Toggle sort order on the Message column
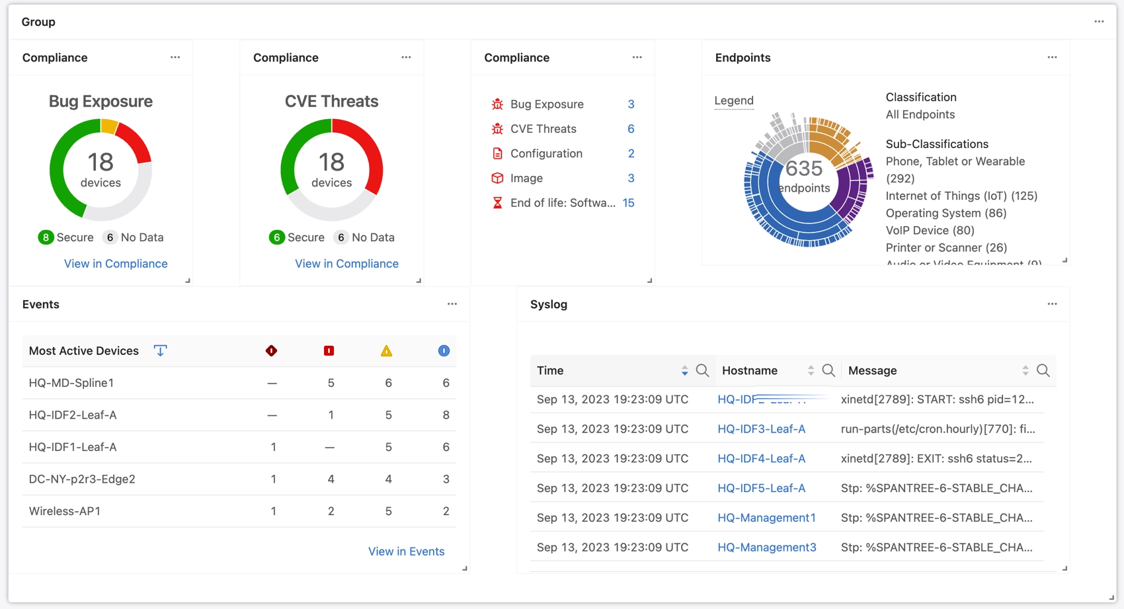Viewport: 1124px width, 609px height. pos(1025,370)
